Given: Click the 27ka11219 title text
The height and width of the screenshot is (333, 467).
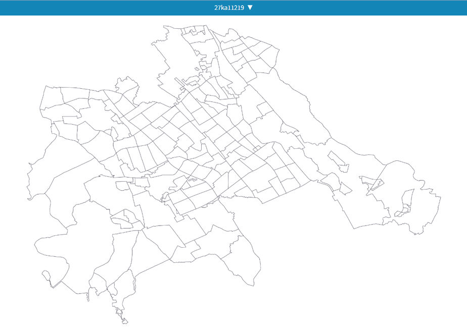Looking at the screenshot, I should click(229, 8).
